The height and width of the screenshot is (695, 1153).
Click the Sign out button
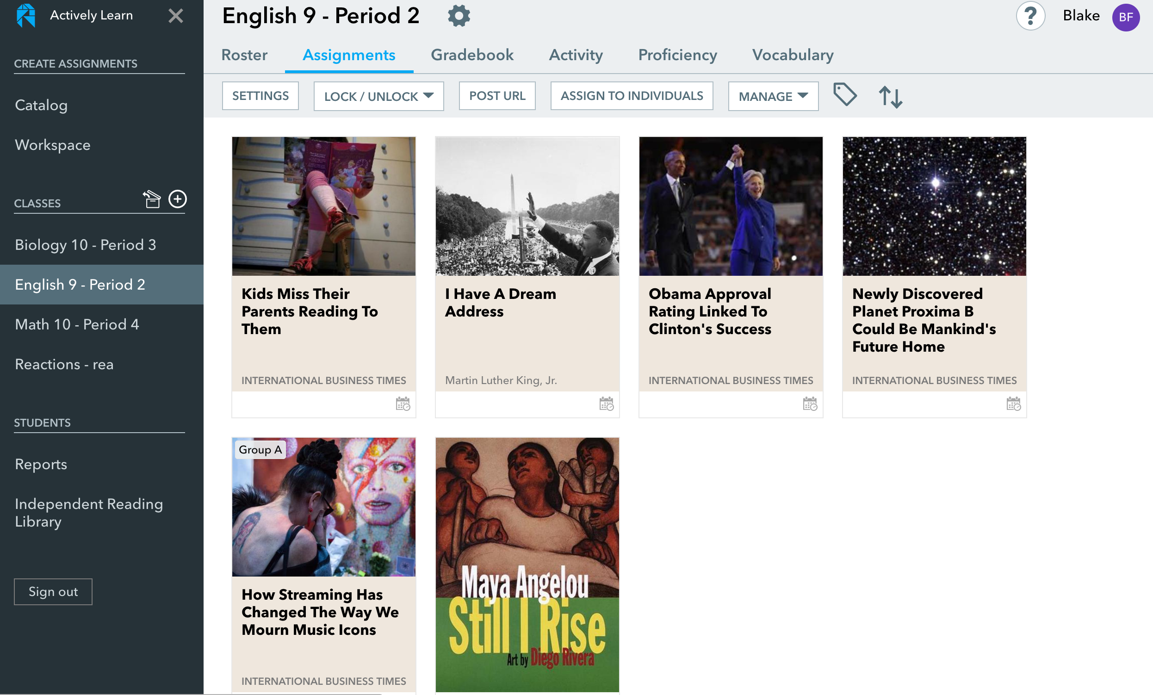pos(53,591)
